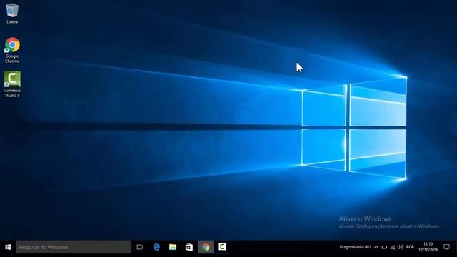Change the POR input language
Screen dimensions: 457x257
click(x=410, y=247)
